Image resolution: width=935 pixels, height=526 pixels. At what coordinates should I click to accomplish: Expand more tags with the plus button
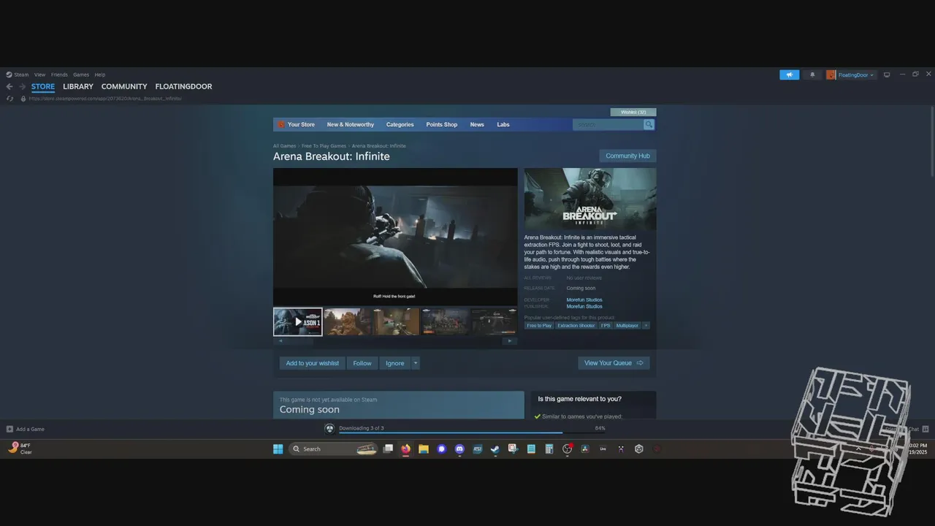pos(646,325)
